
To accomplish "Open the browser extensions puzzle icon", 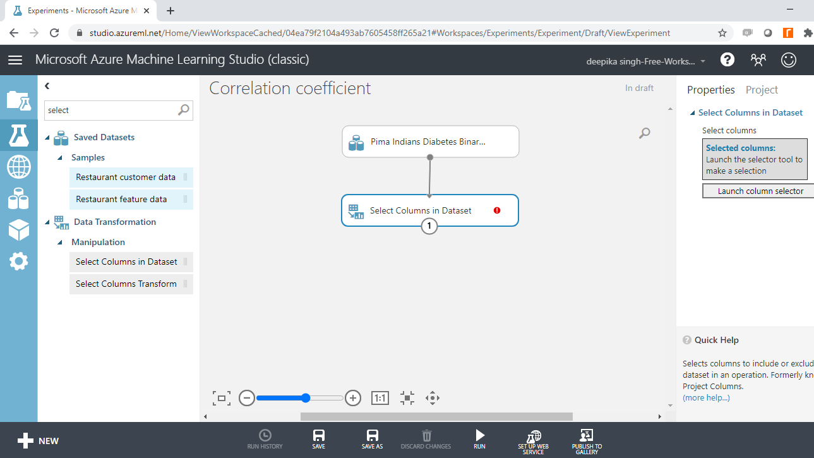I will (808, 33).
